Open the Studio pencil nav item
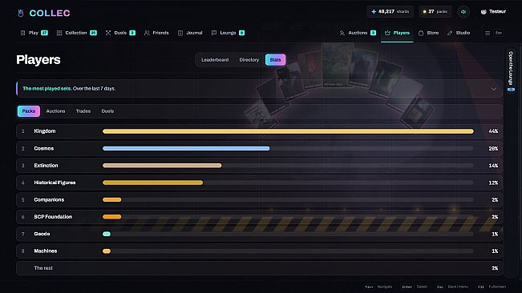The height and width of the screenshot is (293, 522). (x=459, y=33)
